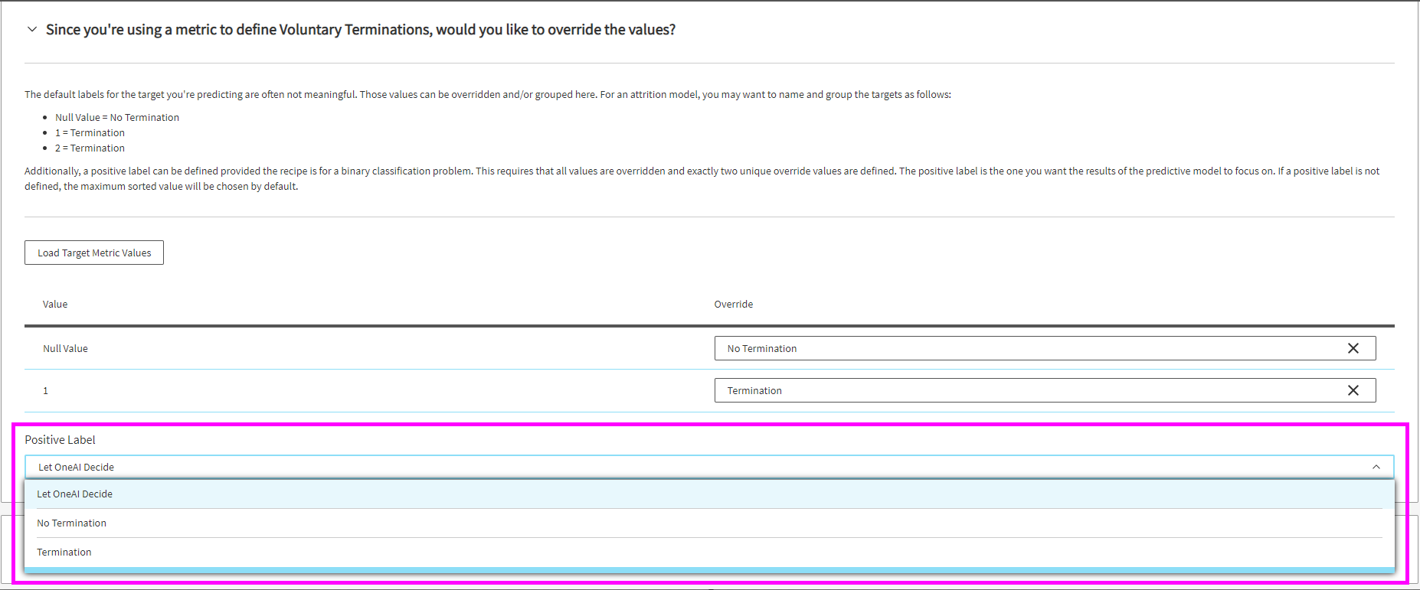Choose Let OneAI Decide from the dropdown list

point(75,494)
